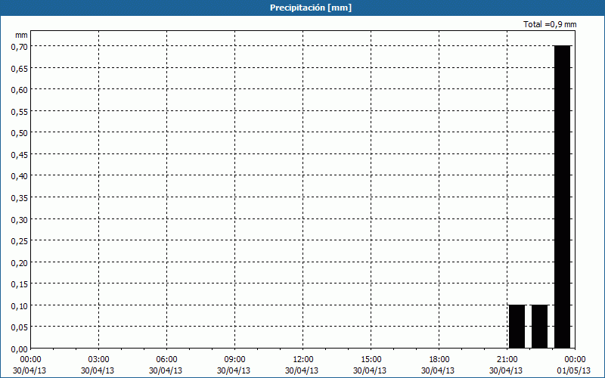Click the 0,15 y-axis value
The height and width of the screenshot is (378, 605).
[20, 285]
